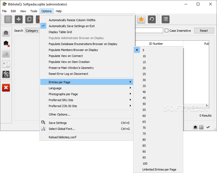Toggle Populate View on Connect

click(87, 56)
